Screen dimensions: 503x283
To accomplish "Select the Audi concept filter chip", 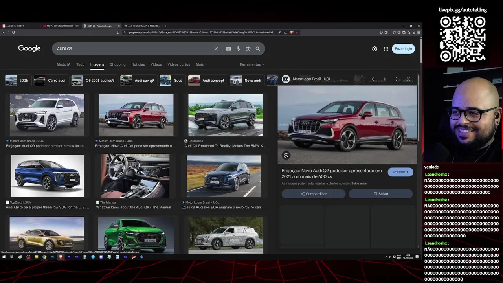I will click(207, 81).
